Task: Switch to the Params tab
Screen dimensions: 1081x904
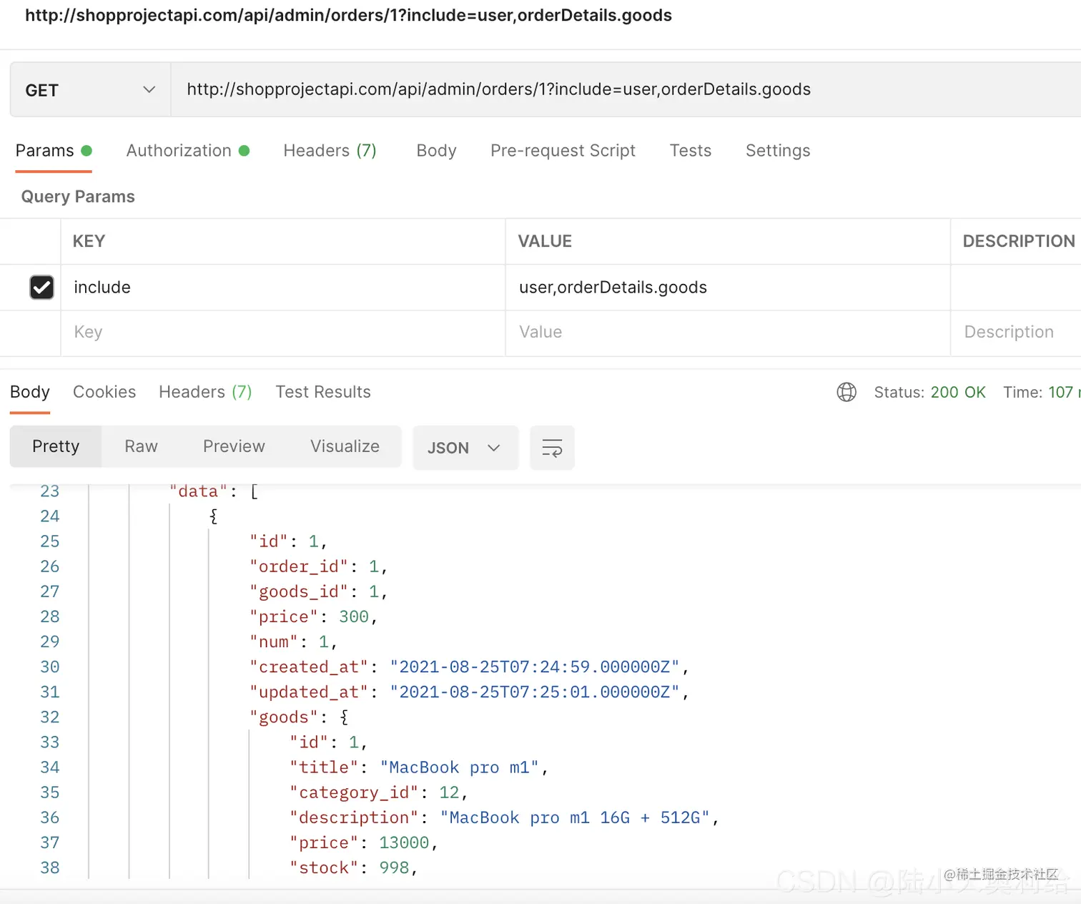Action: coord(54,151)
